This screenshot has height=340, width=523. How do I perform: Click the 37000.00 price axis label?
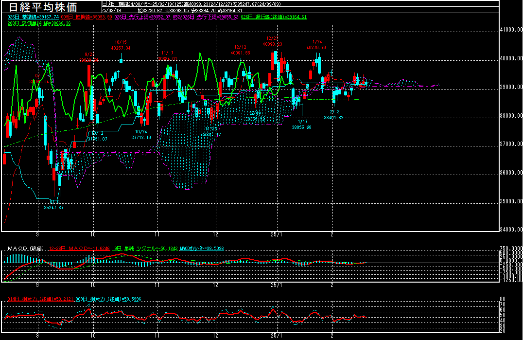[x=511, y=144]
